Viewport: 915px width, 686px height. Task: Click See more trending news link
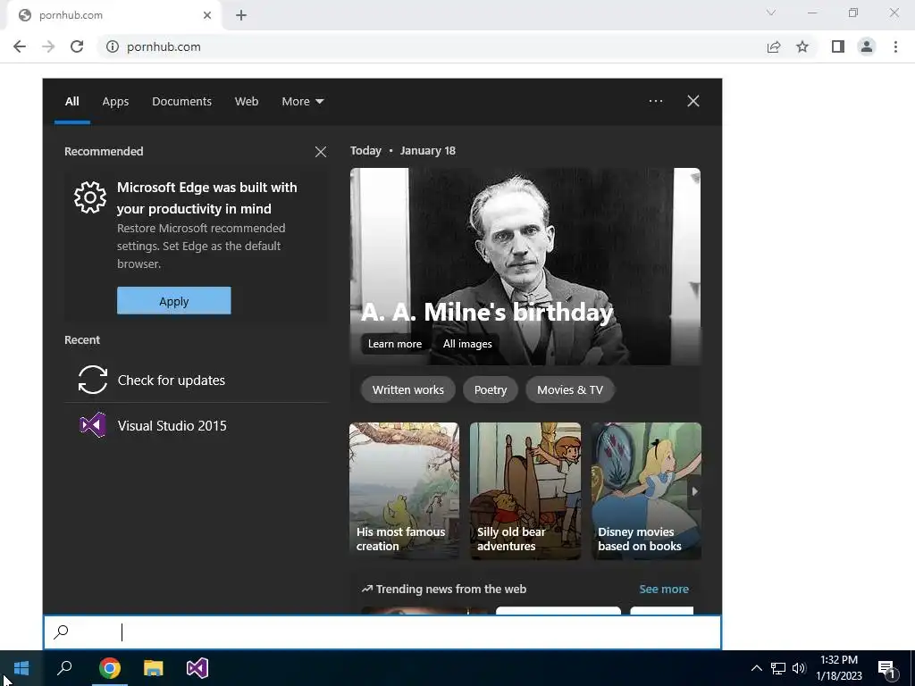tap(664, 590)
